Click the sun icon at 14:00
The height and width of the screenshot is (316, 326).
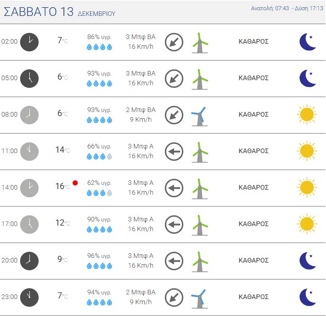(x=306, y=188)
